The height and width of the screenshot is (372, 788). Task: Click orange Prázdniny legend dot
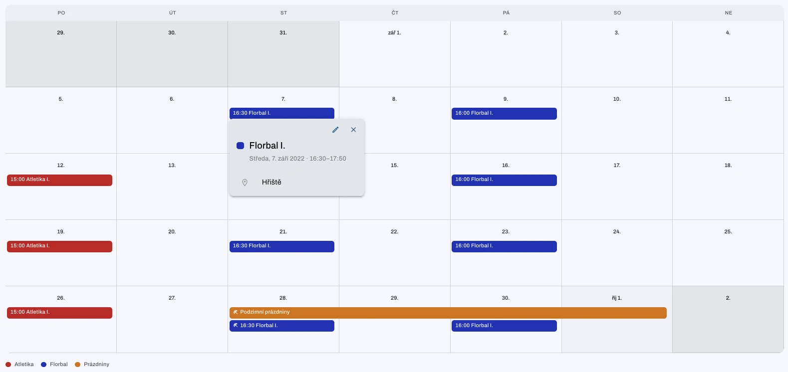coord(77,365)
